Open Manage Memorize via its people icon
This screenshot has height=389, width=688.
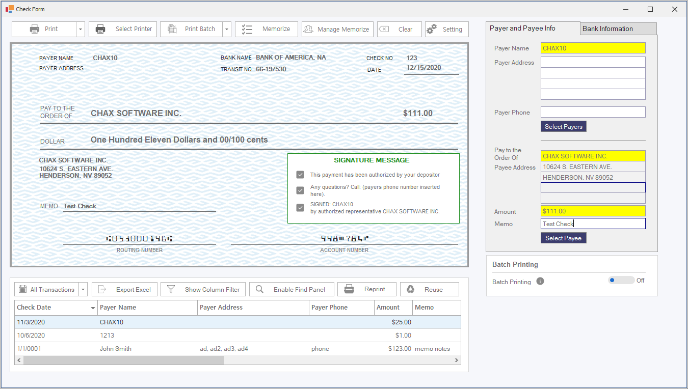click(308, 29)
